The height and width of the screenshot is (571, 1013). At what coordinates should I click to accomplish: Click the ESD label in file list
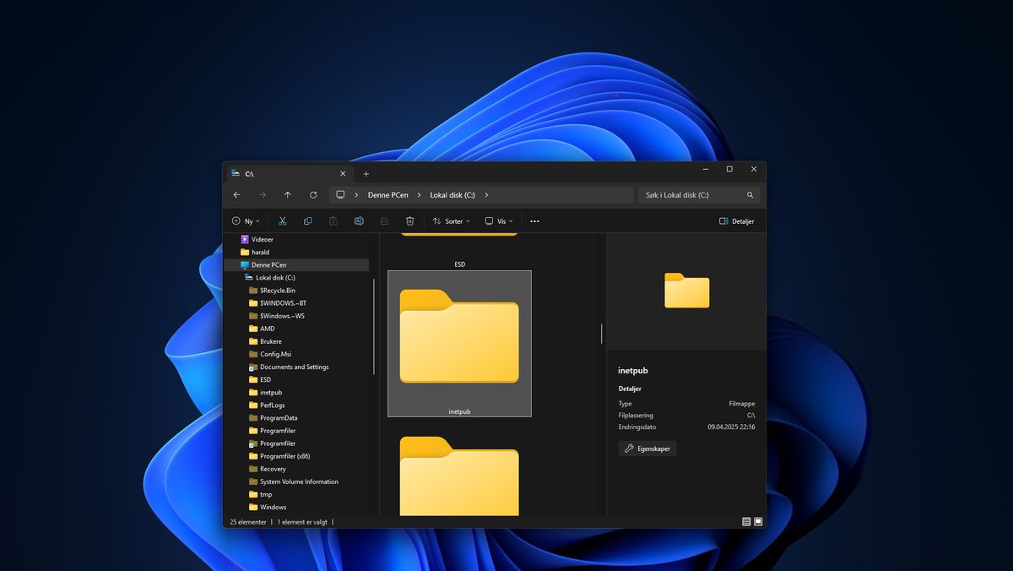click(460, 264)
